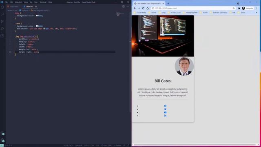Click the Bill Gates heading
Viewport: 261px width, 147px height.
coord(163,81)
